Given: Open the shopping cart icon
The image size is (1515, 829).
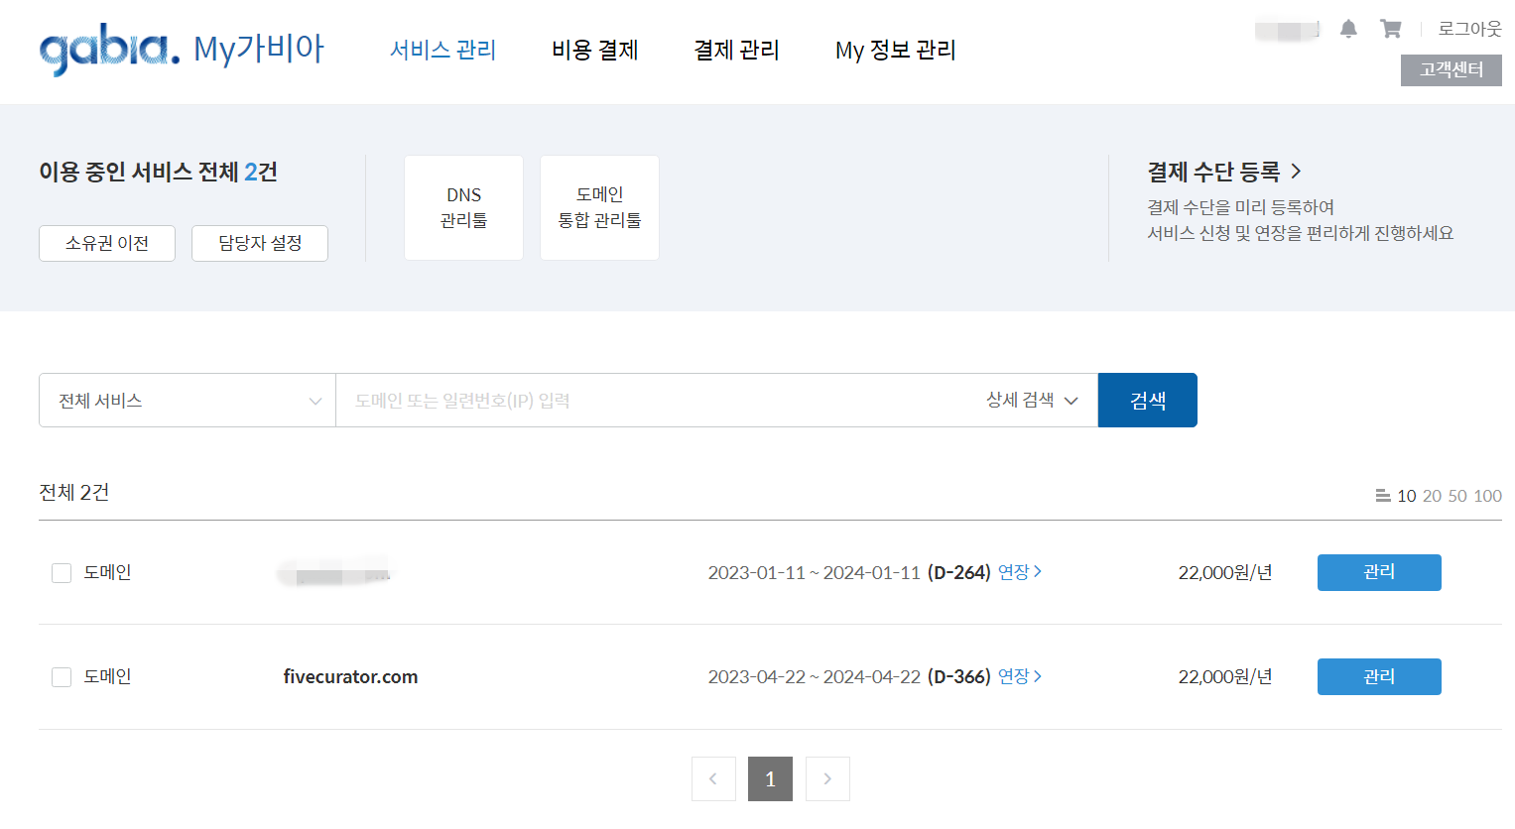Looking at the screenshot, I should tap(1390, 29).
